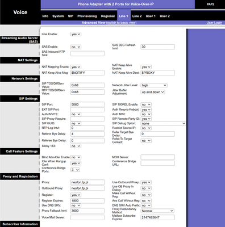Click the Proxy Fallback Intvl field
The image size is (225, 227).
coord(88,211)
